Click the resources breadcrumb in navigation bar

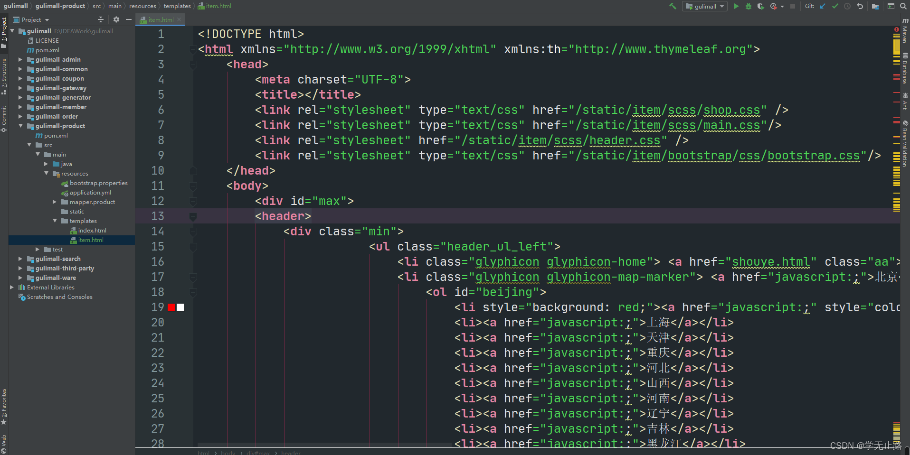tap(142, 6)
